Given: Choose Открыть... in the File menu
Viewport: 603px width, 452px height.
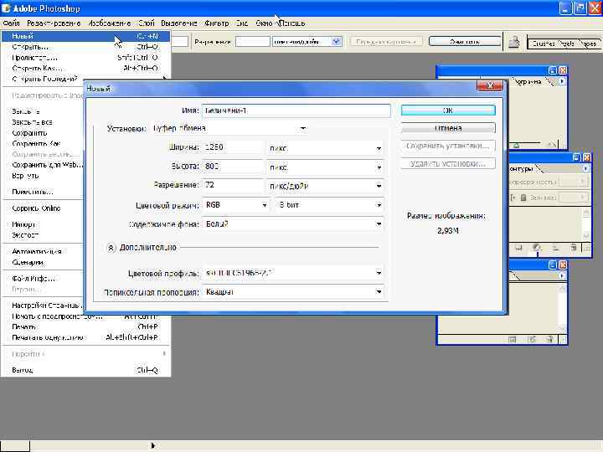Looking at the screenshot, I should (85, 47).
